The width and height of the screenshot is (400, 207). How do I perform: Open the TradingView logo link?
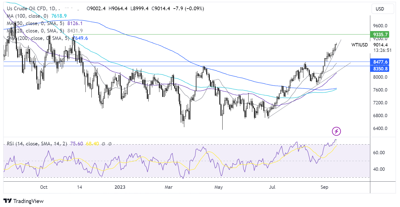click(x=23, y=201)
